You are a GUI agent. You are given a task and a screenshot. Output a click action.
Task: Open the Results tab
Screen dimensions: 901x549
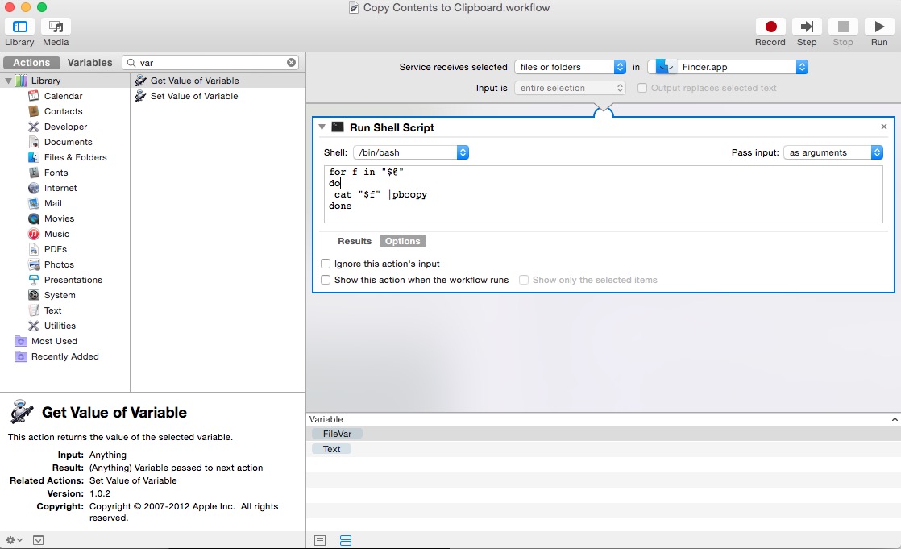(355, 241)
